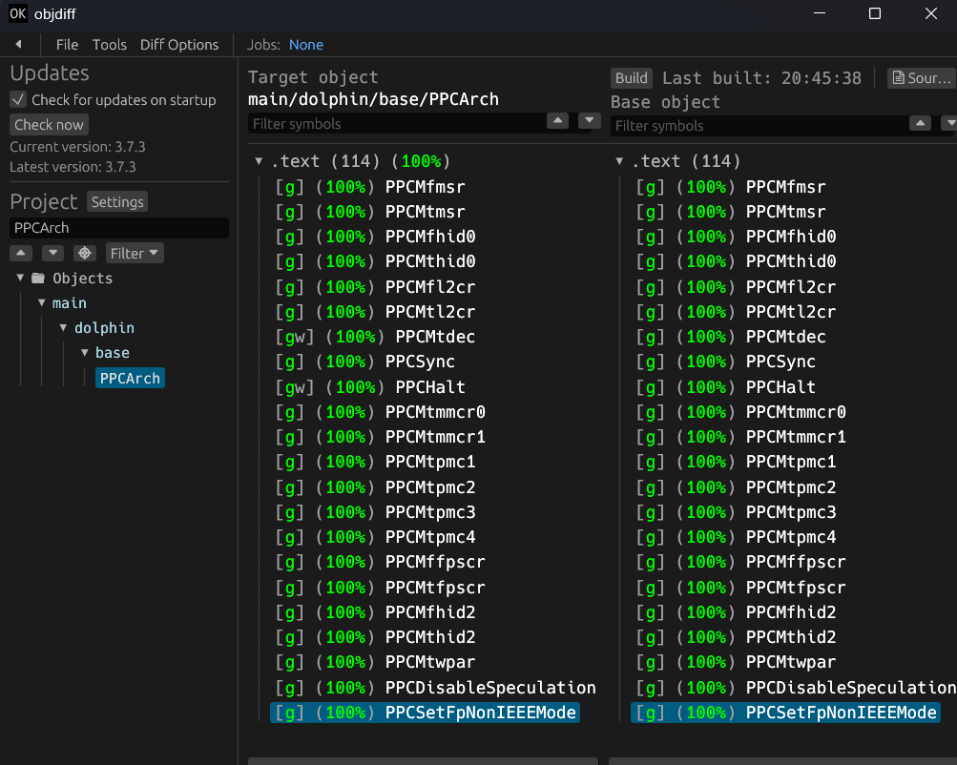The height and width of the screenshot is (765, 957).
Task: Click base symbols collapse-all up arrow
Action: click(x=920, y=123)
